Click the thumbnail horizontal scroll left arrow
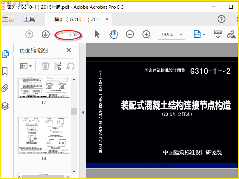This screenshot has width=239, height=179. [x=19, y=177]
